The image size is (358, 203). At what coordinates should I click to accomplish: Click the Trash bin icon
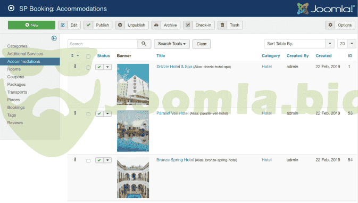coord(222,25)
